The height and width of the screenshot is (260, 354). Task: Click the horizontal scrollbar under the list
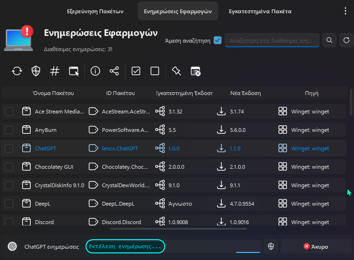(x=178, y=229)
